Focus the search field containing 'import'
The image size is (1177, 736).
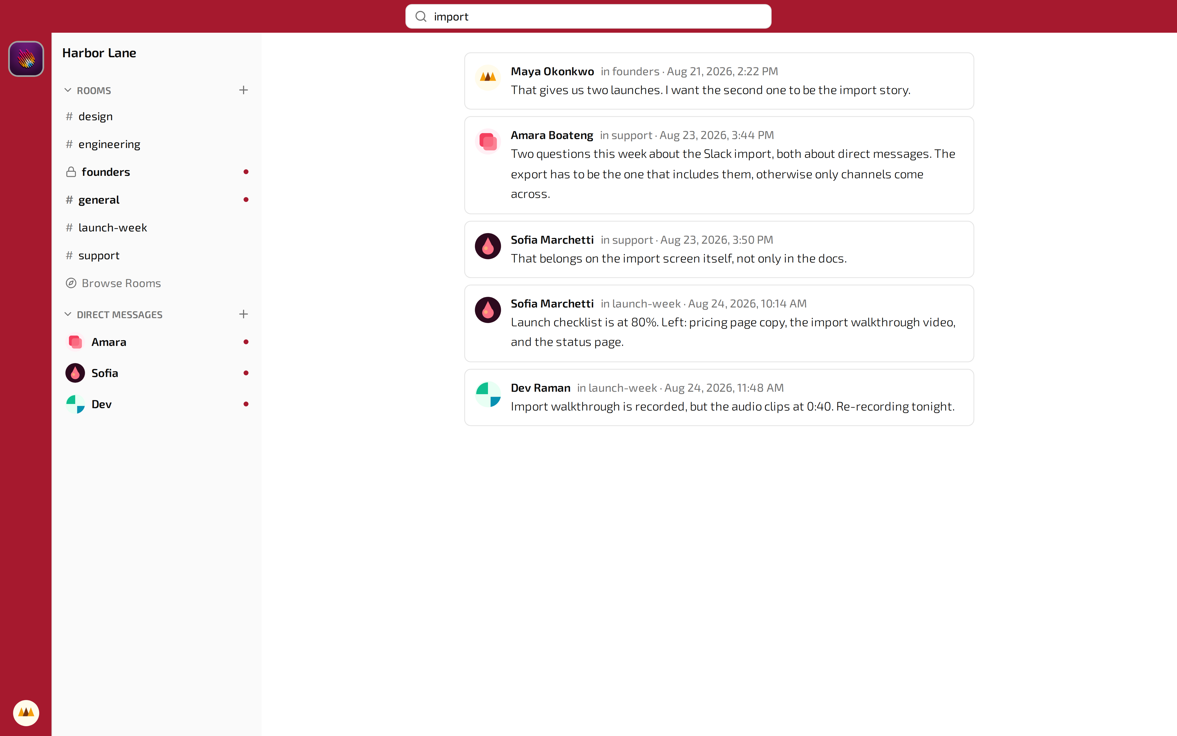tap(588, 17)
